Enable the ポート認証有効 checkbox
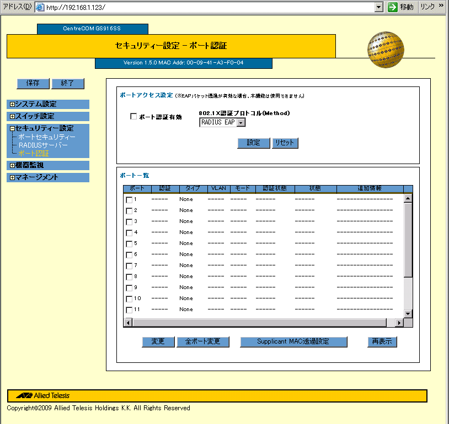 pos(133,117)
